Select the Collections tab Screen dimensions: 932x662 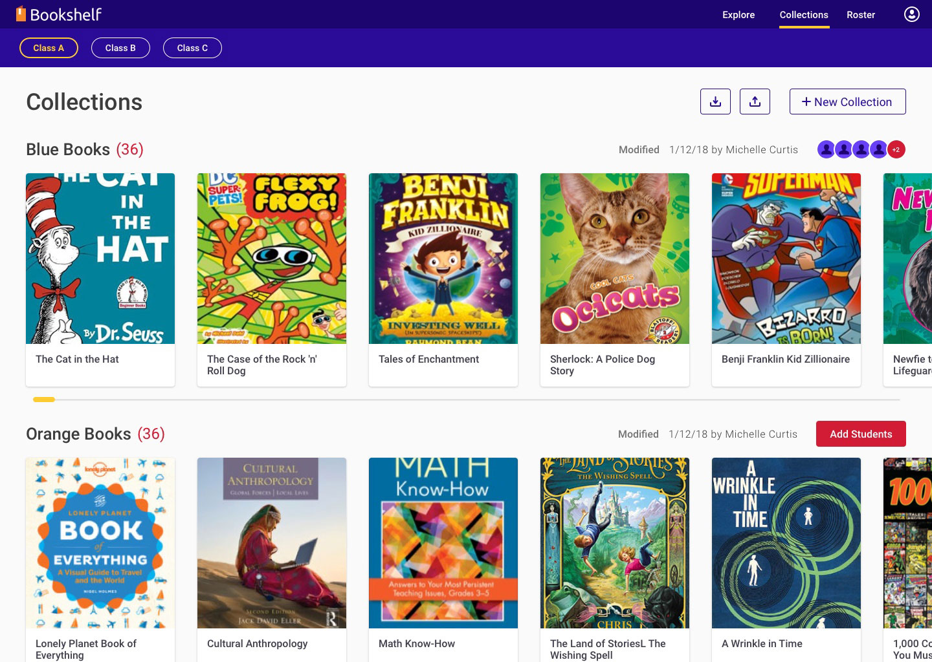tap(804, 15)
